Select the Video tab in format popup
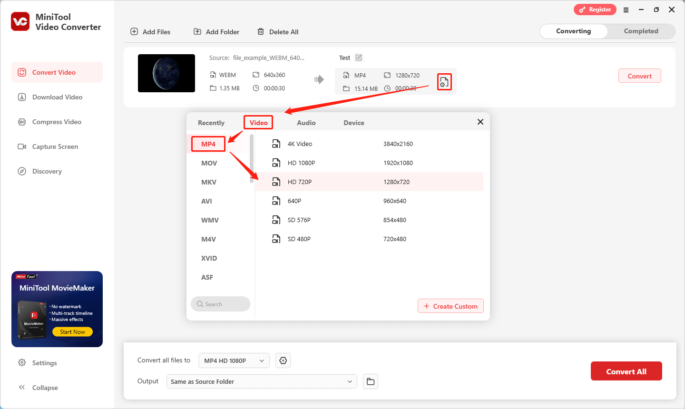 click(259, 123)
